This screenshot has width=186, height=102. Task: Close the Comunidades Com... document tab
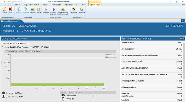point(19,21)
